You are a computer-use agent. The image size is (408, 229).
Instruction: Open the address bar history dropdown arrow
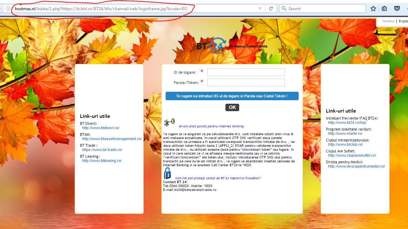(260, 8)
